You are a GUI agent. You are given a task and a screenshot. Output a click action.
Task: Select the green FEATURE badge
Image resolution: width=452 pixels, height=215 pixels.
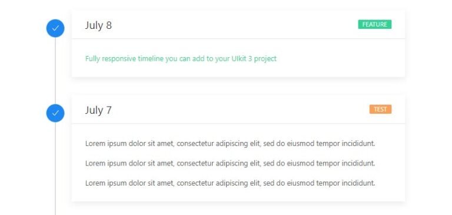[x=375, y=25]
